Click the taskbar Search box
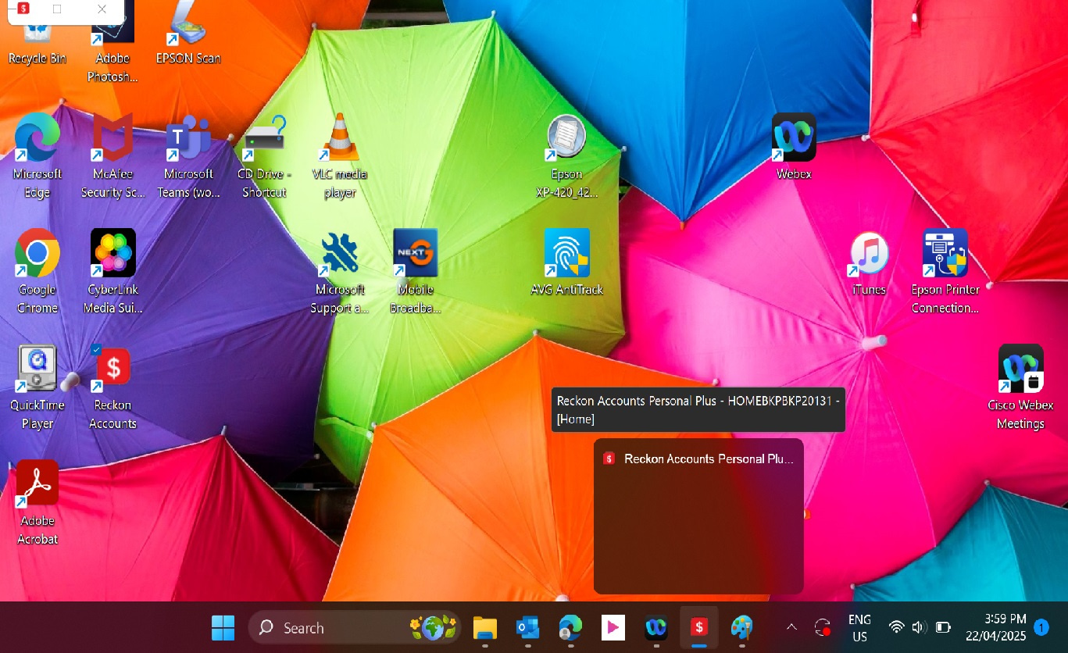Viewport: 1068px width, 653px height. (355, 627)
